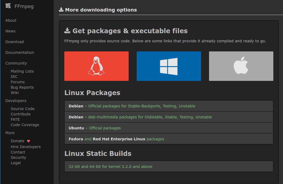
Task: Click the FFmpeg logo icon
Action: [x=8, y=6]
